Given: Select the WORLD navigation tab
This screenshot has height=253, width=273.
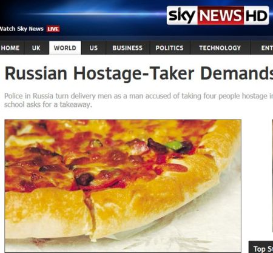Looking at the screenshot, I should pos(65,48).
